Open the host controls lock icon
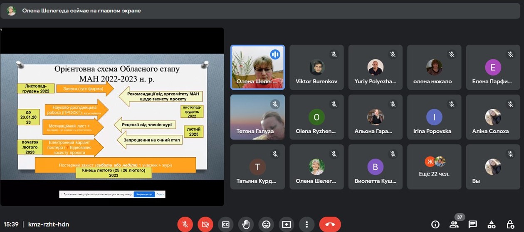This screenshot has width=524, height=232. tap(510, 225)
